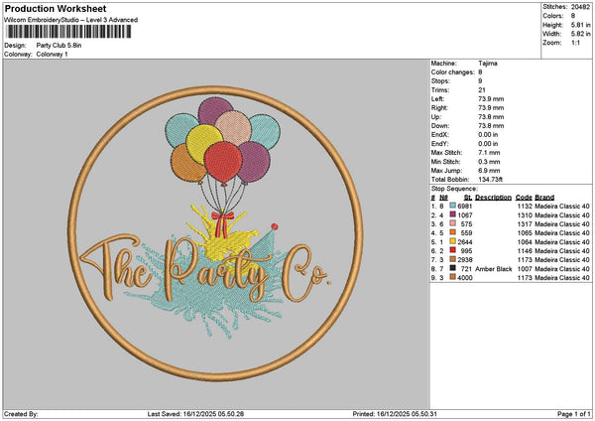Screen dimensions: 595x421
Task: Select the EndX value 0.00 in
Action: [488, 134]
